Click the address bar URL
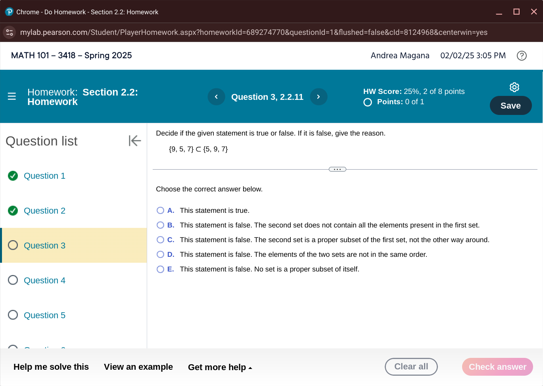 pyautogui.click(x=254, y=32)
